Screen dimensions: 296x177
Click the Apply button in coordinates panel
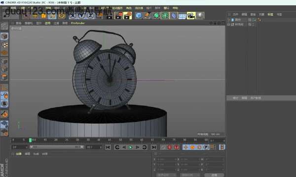(x=214, y=175)
